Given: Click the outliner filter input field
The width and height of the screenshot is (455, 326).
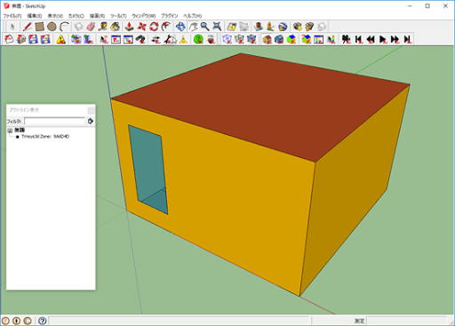Looking at the screenshot, I should tap(54, 121).
